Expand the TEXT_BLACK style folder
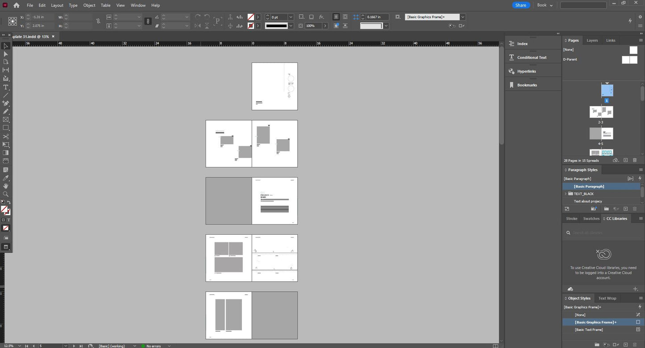Viewport: 645px width, 348px height. [566, 194]
